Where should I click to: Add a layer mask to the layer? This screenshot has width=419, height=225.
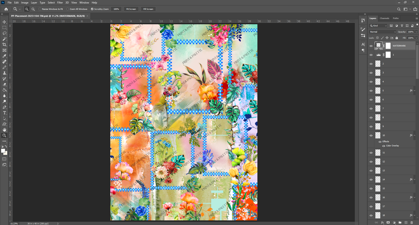tap(388, 222)
